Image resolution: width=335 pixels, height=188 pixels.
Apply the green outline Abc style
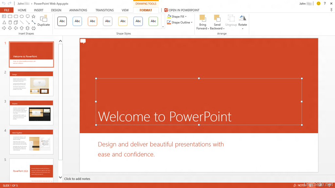coord(153,21)
